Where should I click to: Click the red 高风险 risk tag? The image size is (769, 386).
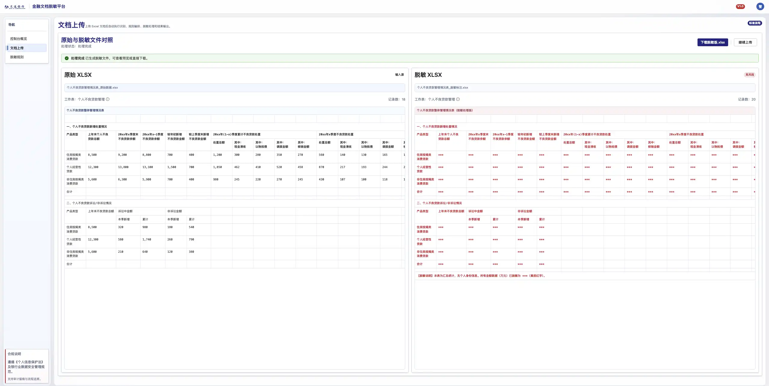(749, 75)
